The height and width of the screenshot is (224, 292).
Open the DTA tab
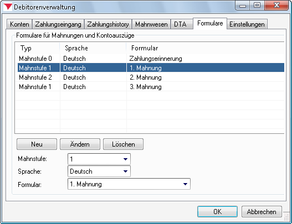click(182, 24)
